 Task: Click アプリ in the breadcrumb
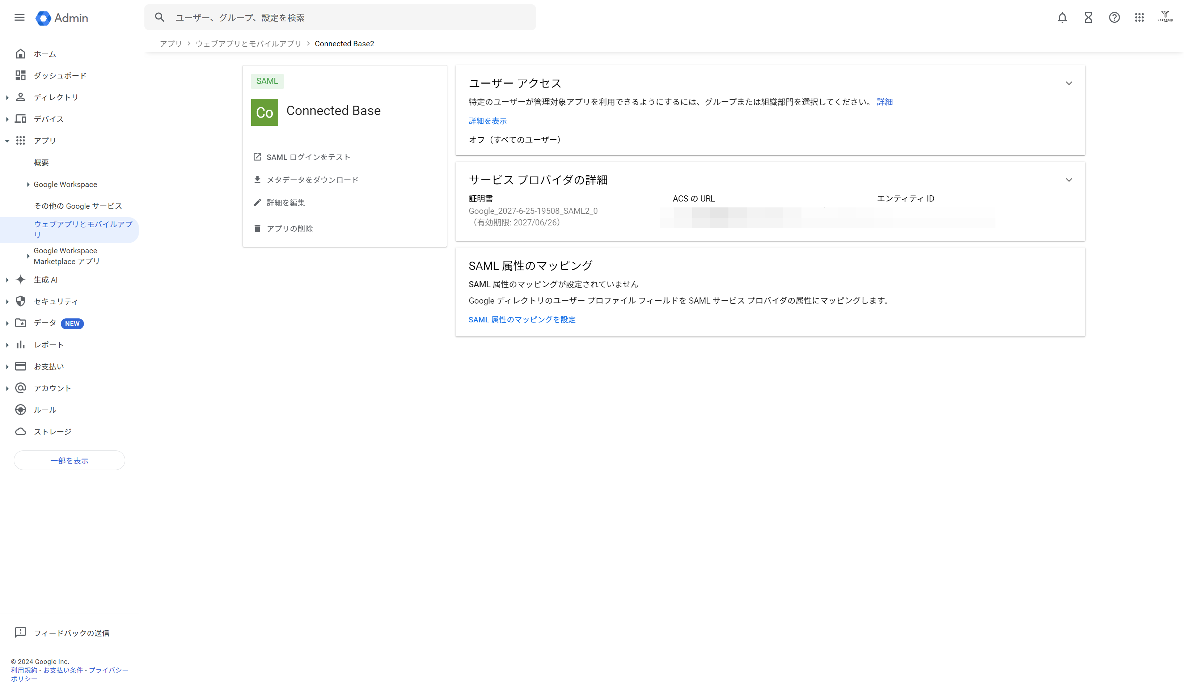170,44
